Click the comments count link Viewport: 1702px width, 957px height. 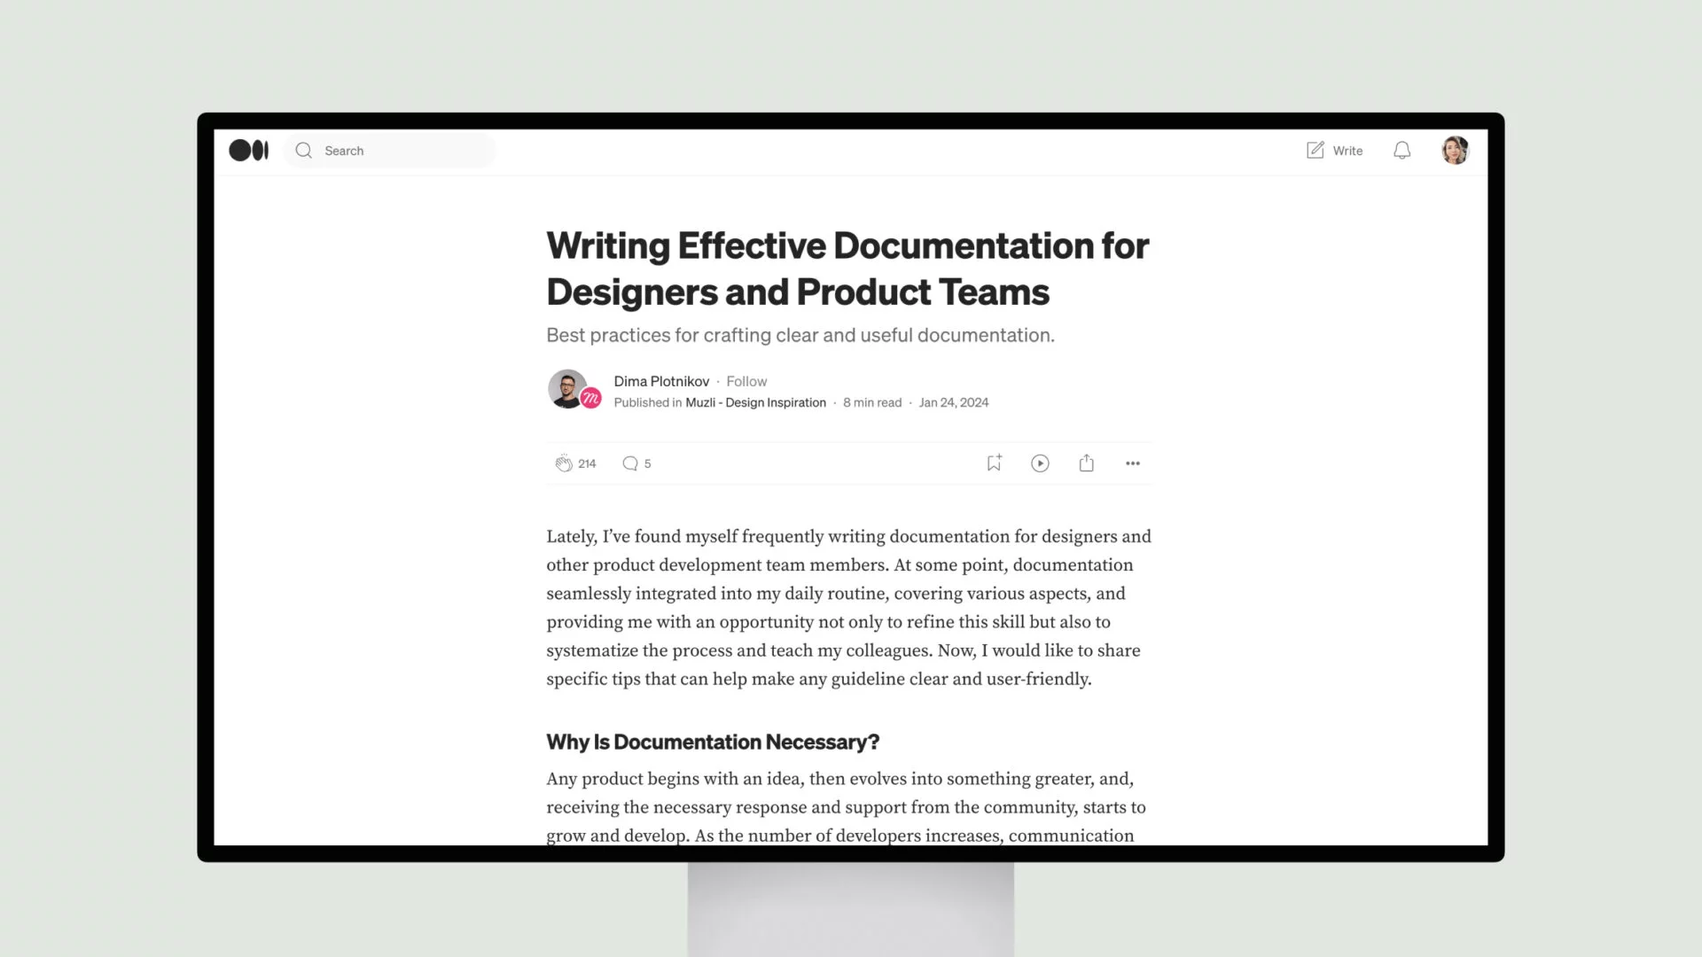click(x=637, y=463)
